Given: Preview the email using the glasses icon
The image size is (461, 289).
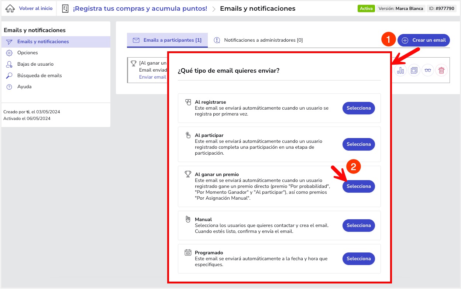Looking at the screenshot, I should coord(428,70).
